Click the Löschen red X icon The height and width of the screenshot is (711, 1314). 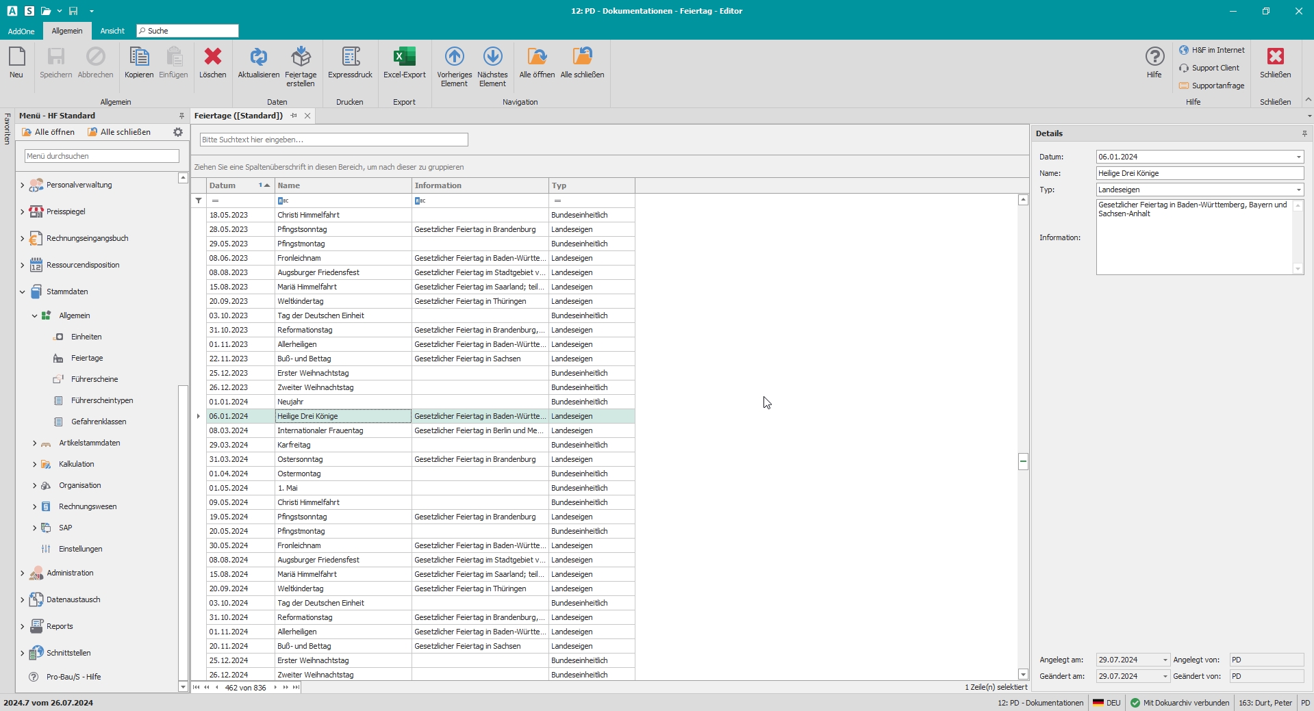point(212,57)
